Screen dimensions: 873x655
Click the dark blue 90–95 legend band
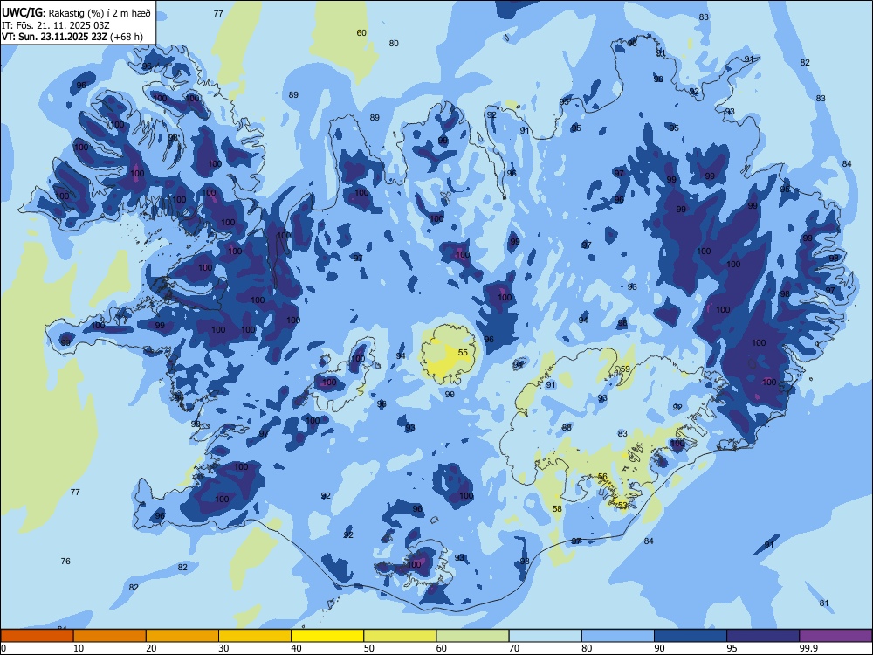691,636
